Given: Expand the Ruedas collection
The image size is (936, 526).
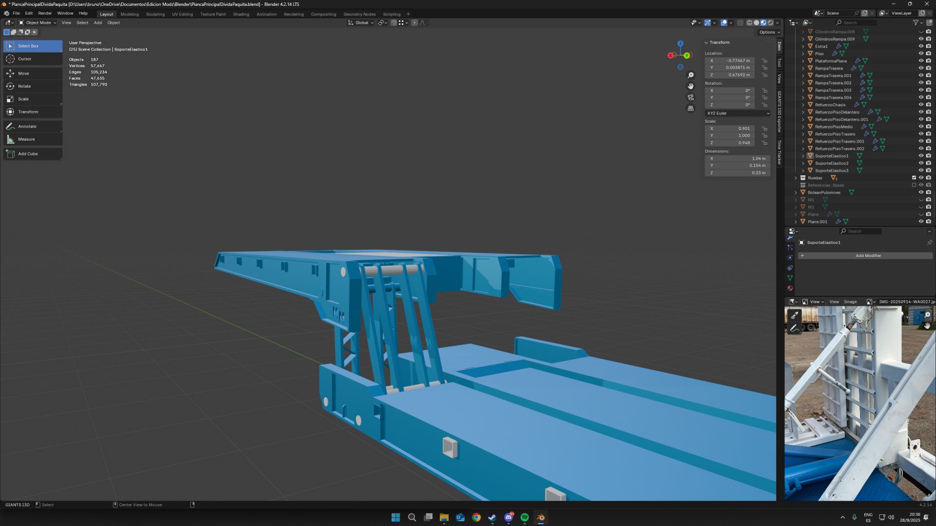Looking at the screenshot, I should [796, 178].
